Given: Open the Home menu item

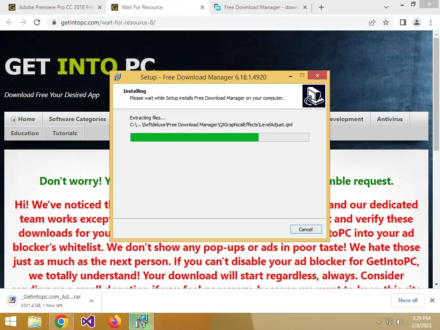Looking at the screenshot, I should coord(23,119).
